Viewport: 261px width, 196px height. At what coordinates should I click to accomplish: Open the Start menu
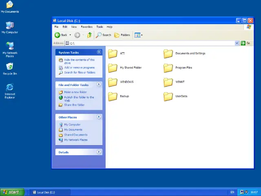(x=13, y=192)
